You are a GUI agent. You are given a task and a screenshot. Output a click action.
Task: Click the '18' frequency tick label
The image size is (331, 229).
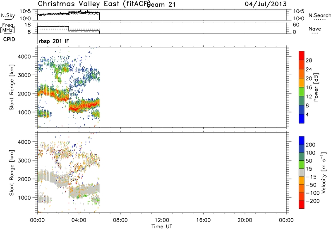(28, 25)
